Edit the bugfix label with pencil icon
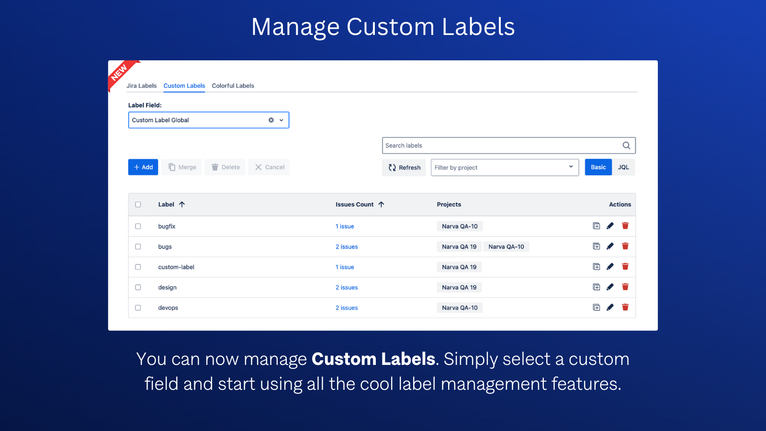This screenshot has width=766, height=431. [x=610, y=226]
